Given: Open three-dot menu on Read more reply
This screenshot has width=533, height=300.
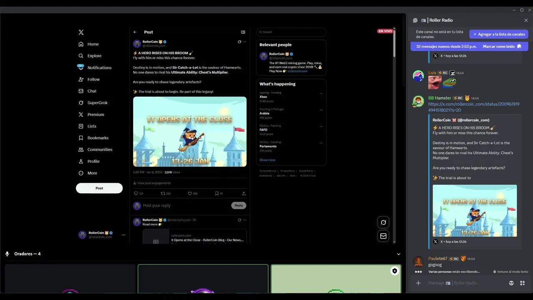Looking at the screenshot, I should click(x=245, y=220).
